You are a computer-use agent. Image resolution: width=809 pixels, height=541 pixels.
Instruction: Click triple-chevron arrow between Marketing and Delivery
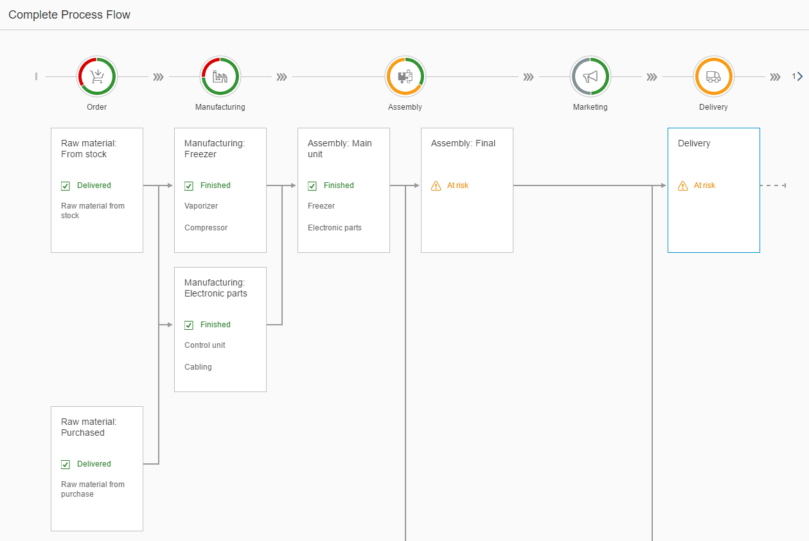652,77
